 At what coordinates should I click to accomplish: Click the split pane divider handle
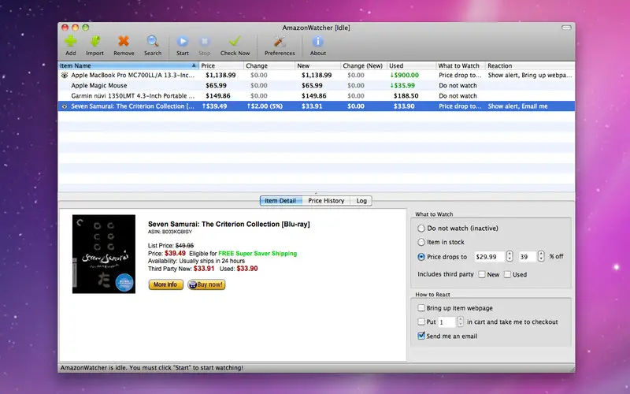pyautogui.click(x=317, y=193)
